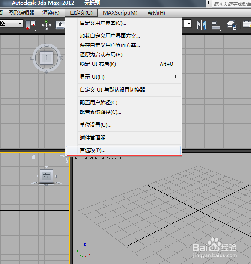The width and height of the screenshot is (251, 264).
Task: Click the ViewCube left face 左
Action: pos(46,176)
